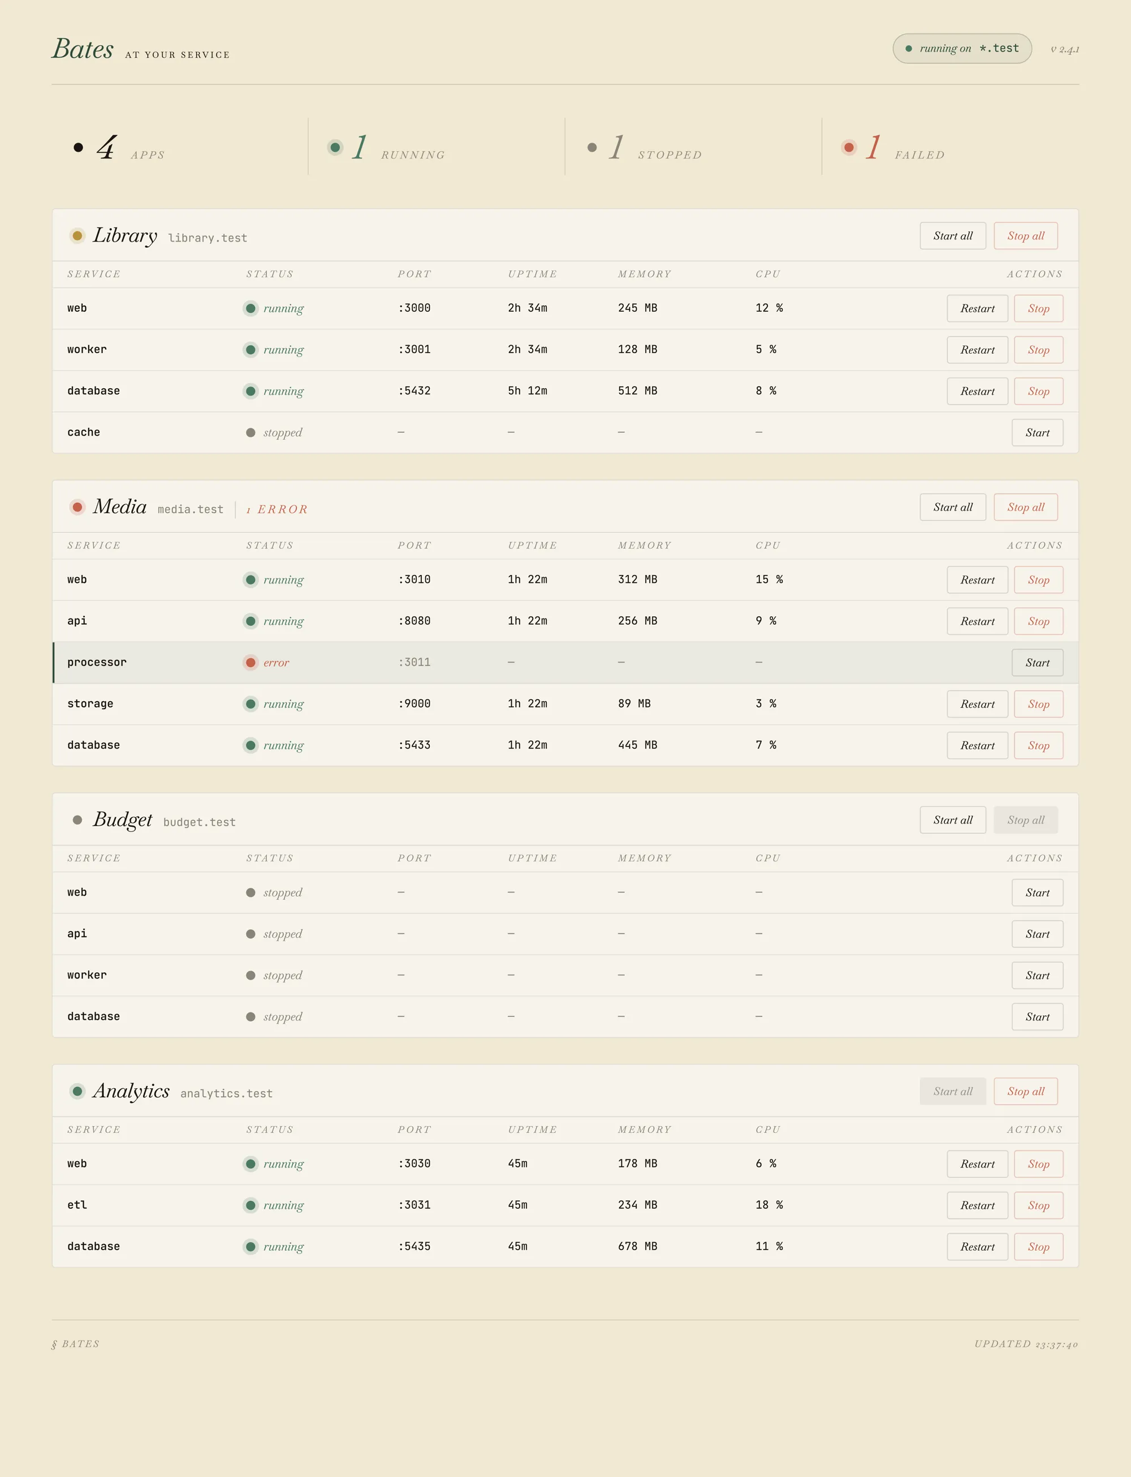Stop the Media storage service
Screen dimensions: 1131x1477
point(1038,704)
